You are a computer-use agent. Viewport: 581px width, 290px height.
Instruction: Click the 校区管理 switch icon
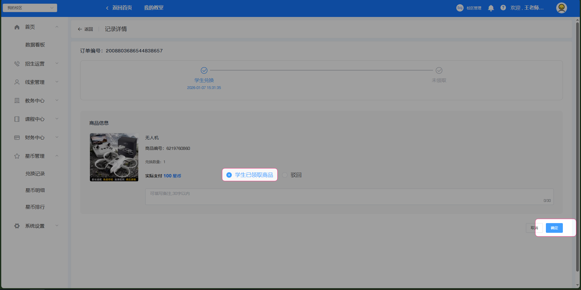[460, 8]
